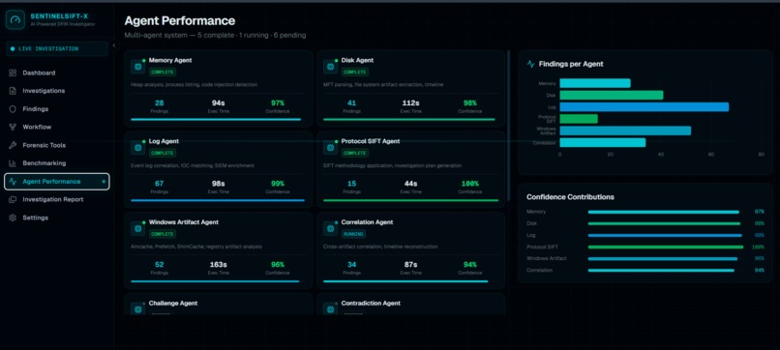
Task: Open the Workflow section
Action: [57, 128]
